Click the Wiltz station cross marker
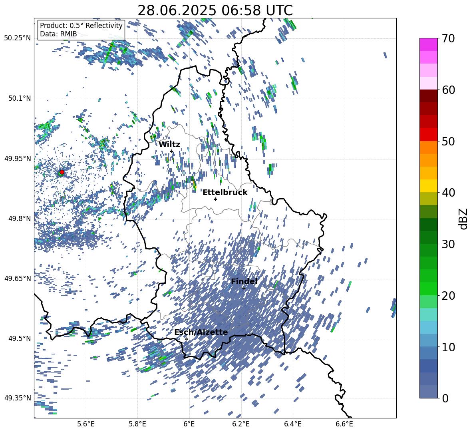This screenshot has width=473, height=432. coord(172,151)
